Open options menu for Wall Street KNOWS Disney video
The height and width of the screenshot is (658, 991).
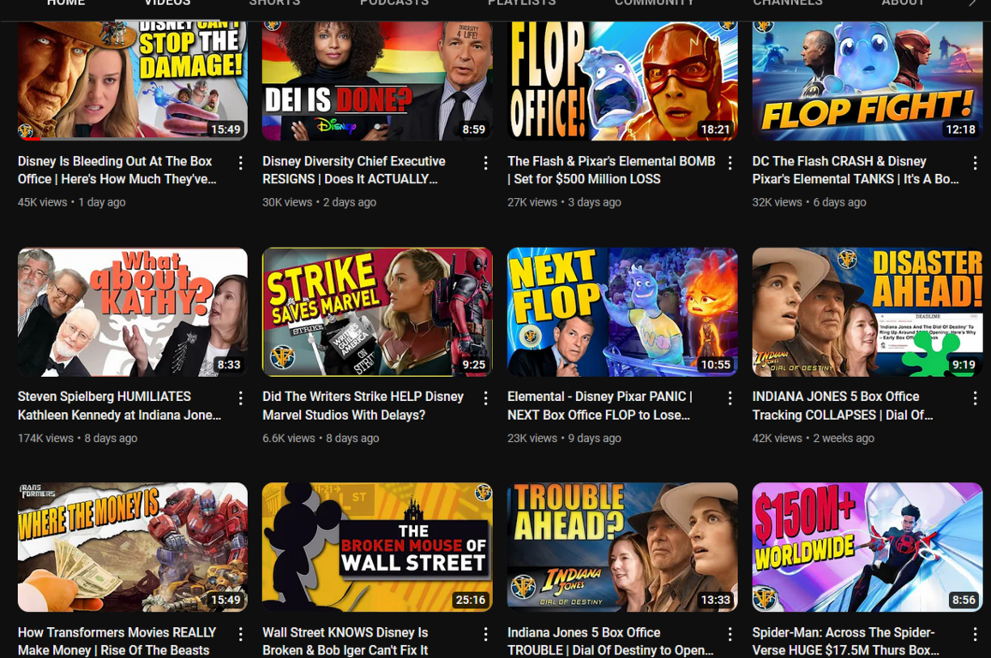click(x=485, y=634)
